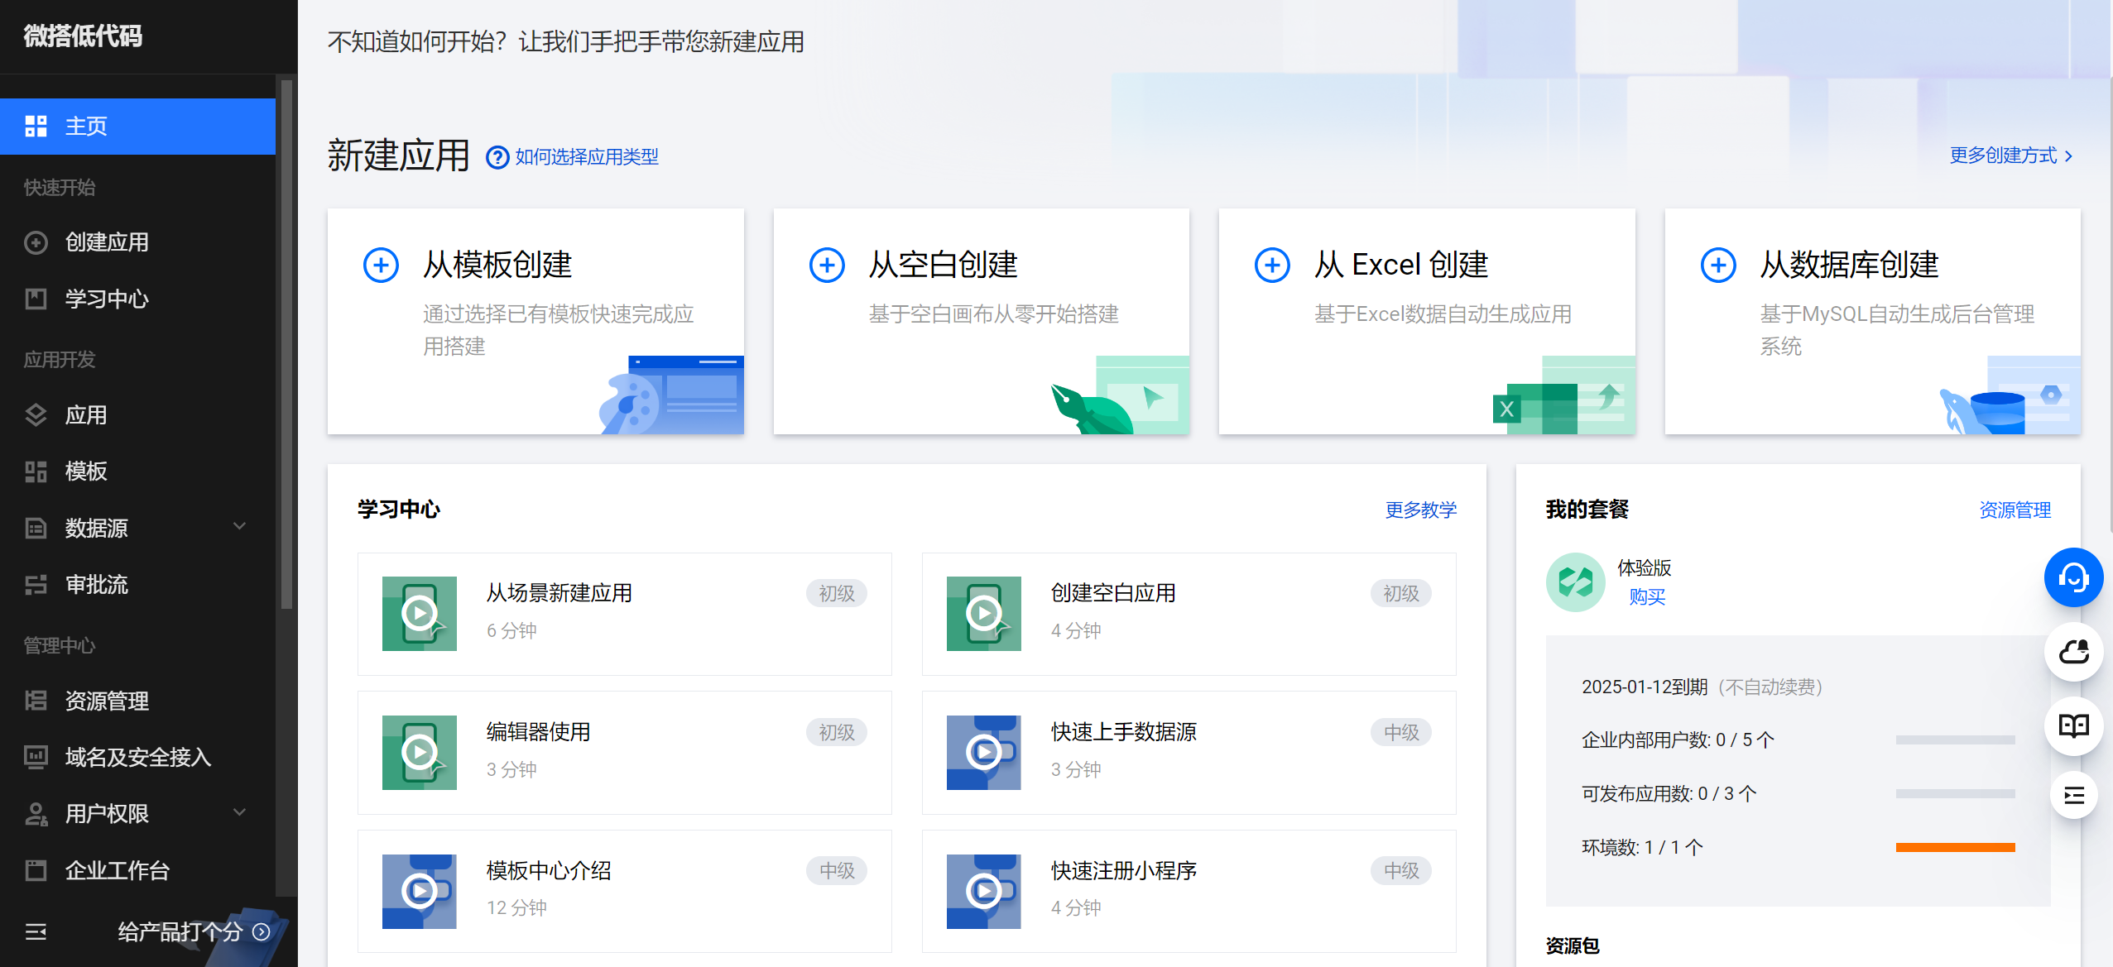Click 给产品打个分 feedback link

tap(193, 932)
